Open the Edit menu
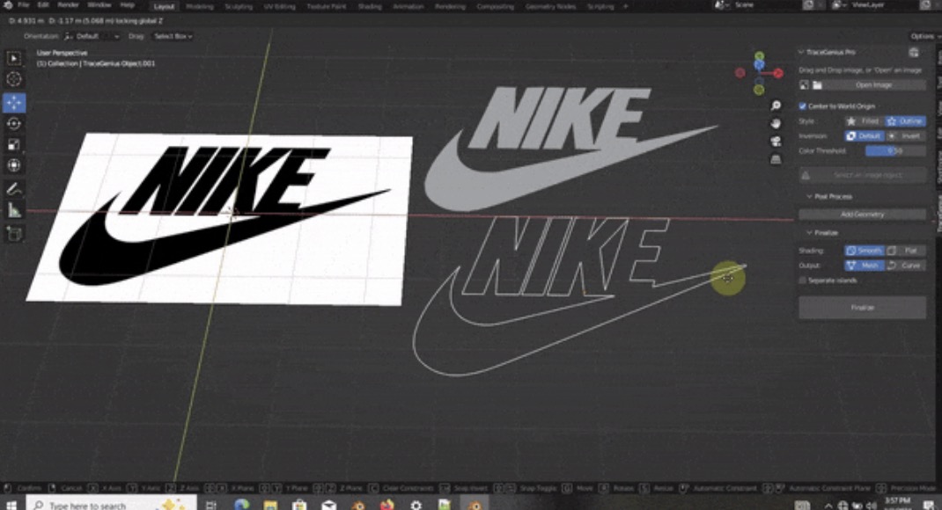Screen dimensions: 942x510 pyautogui.click(x=43, y=4)
